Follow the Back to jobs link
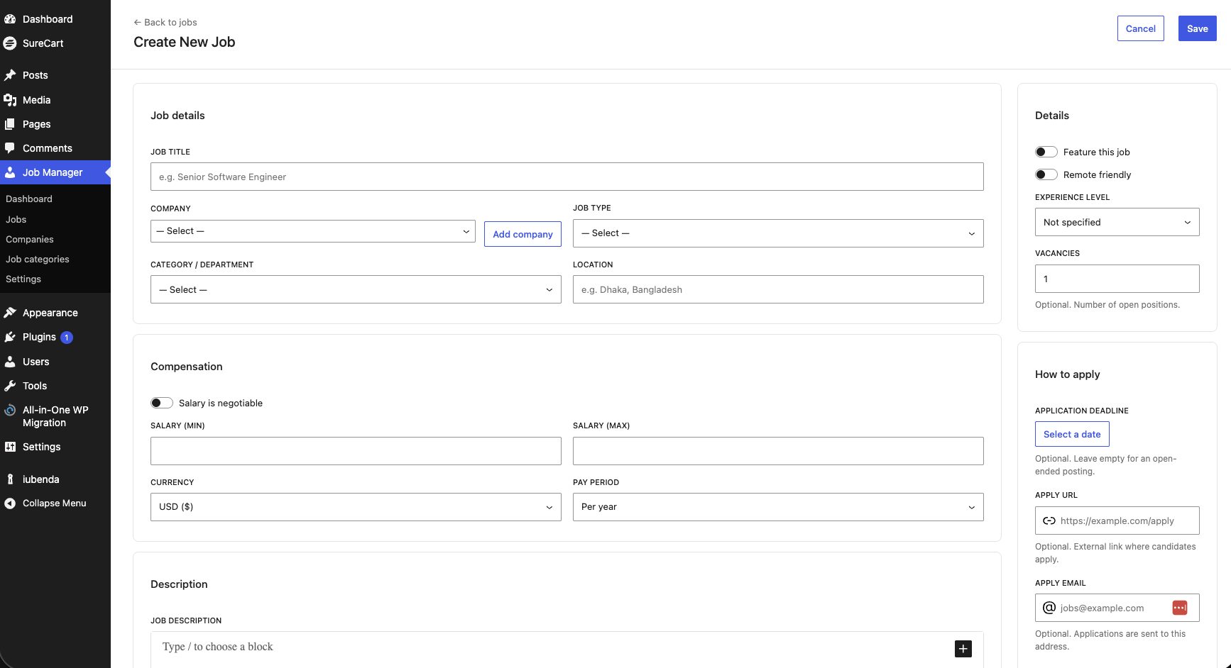 pos(165,22)
